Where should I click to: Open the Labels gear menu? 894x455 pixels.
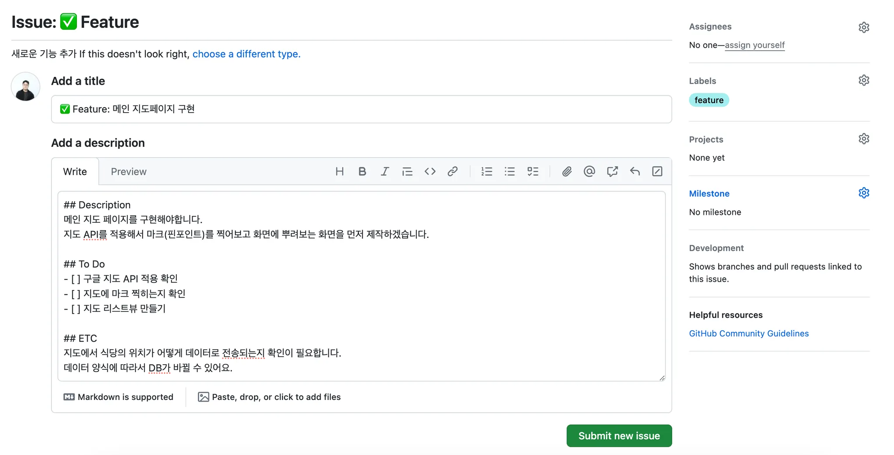point(863,80)
